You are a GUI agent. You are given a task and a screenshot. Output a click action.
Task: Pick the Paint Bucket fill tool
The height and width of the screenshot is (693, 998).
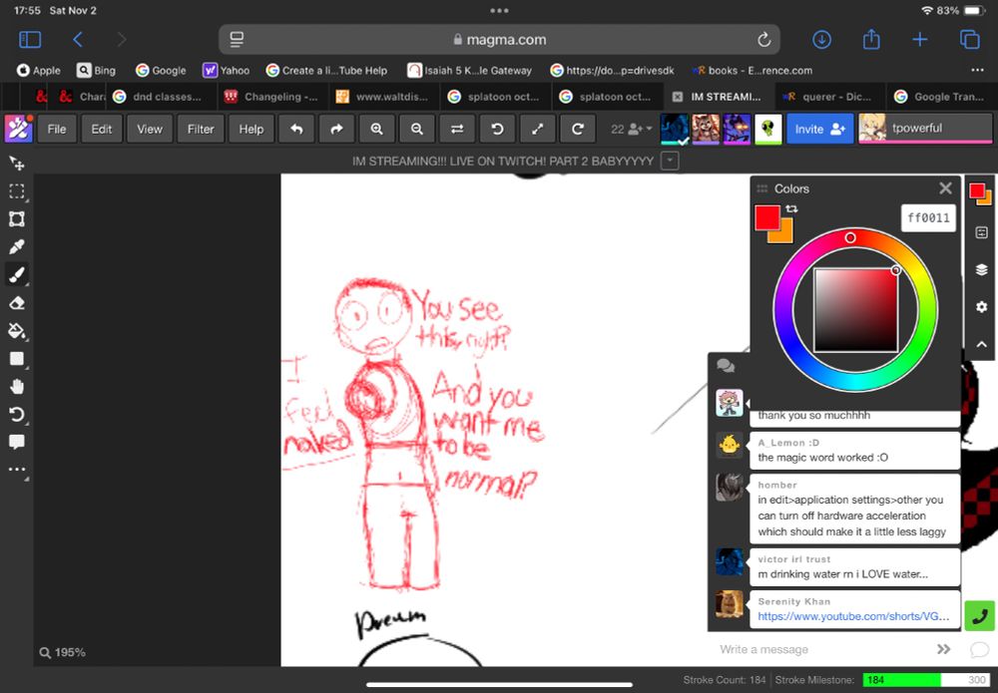tap(16, 330)
